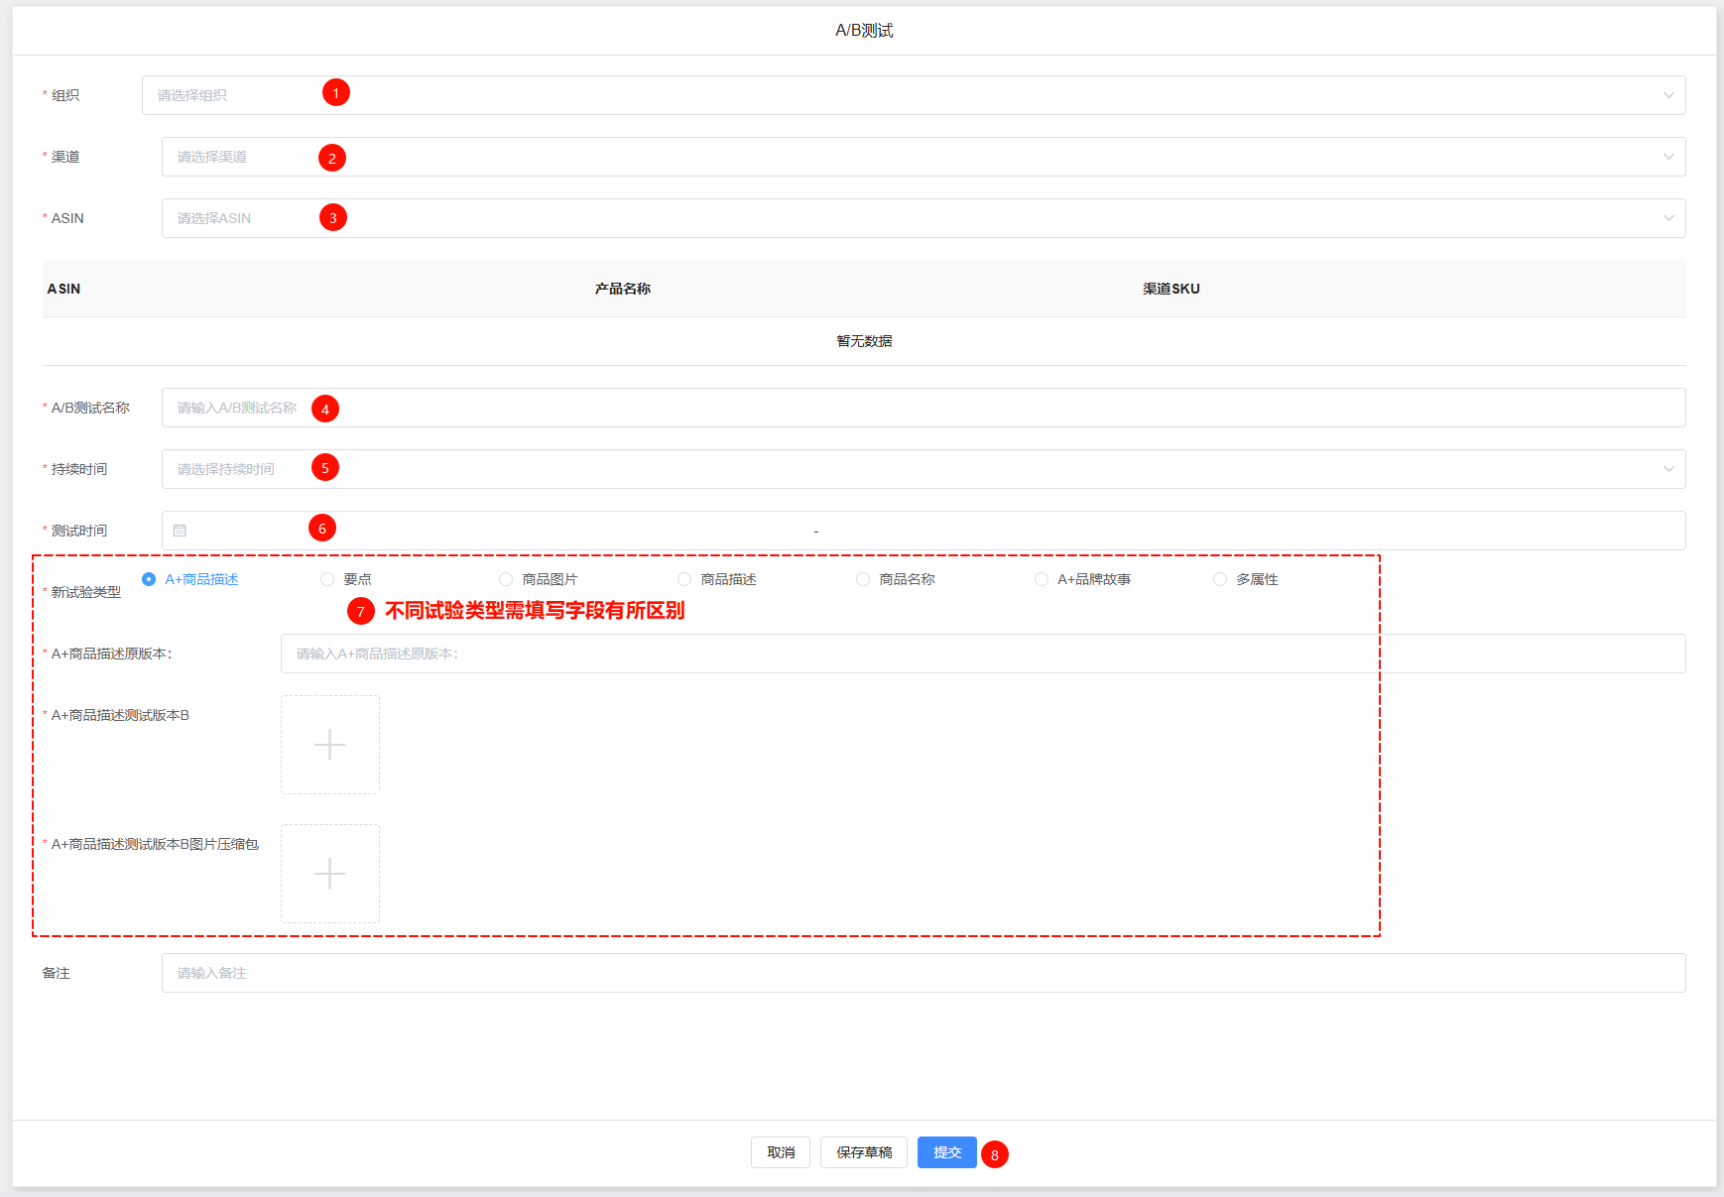The width and height of the screenshot is (1724, 1197).
Task: Submit the form with 提交 button
Action: [x=946, y=1152]
